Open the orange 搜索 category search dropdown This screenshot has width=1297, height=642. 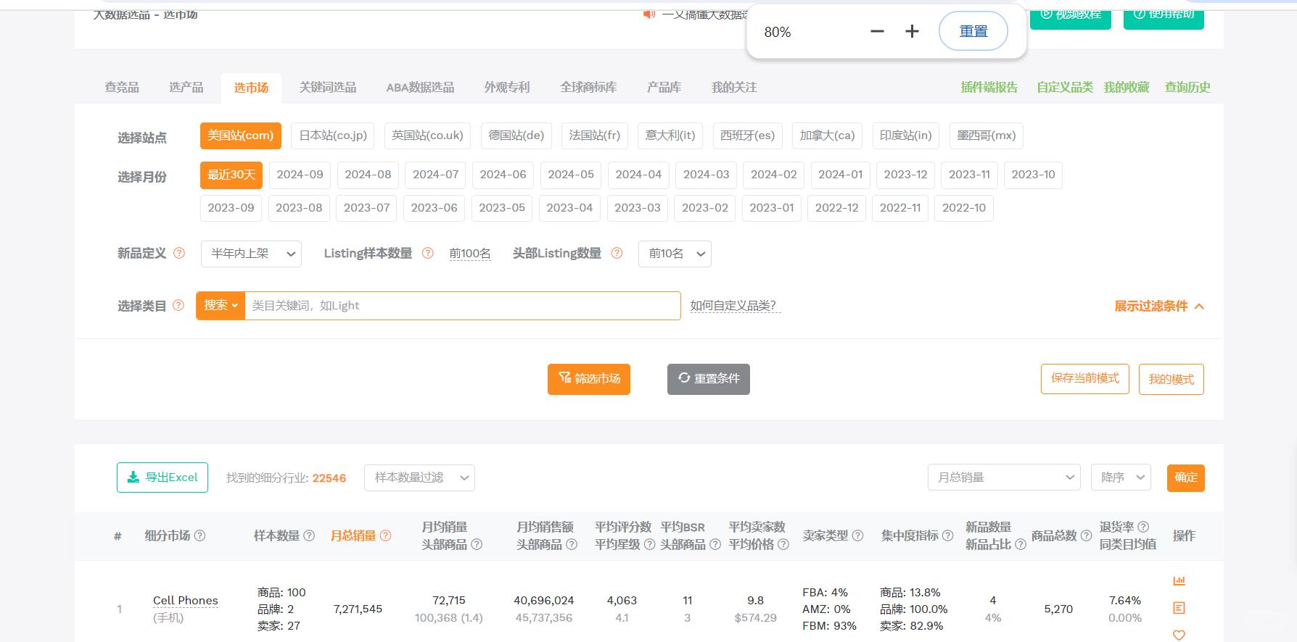pyautogui.click(x=221, y=306)
